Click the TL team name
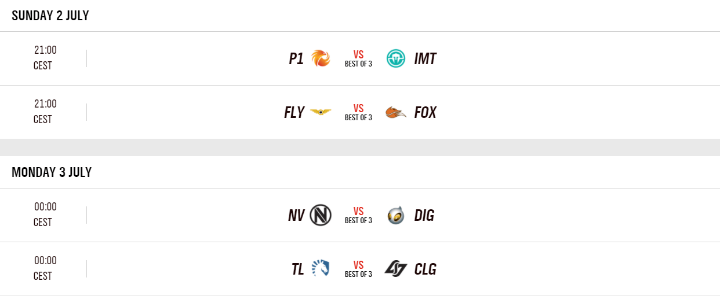Viewport: 720px width, 296px height. click(297, 269)
